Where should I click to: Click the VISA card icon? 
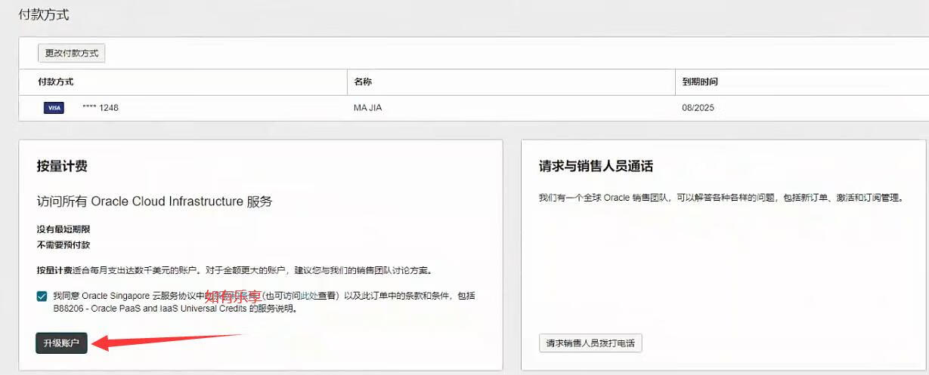coord(54,108)
